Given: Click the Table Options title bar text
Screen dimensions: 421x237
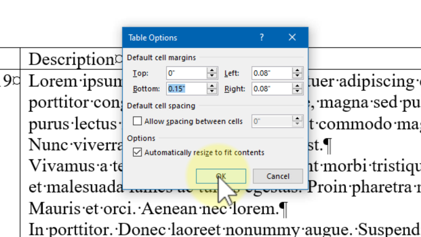Looking at the screenshot, I should pos(153,38).
